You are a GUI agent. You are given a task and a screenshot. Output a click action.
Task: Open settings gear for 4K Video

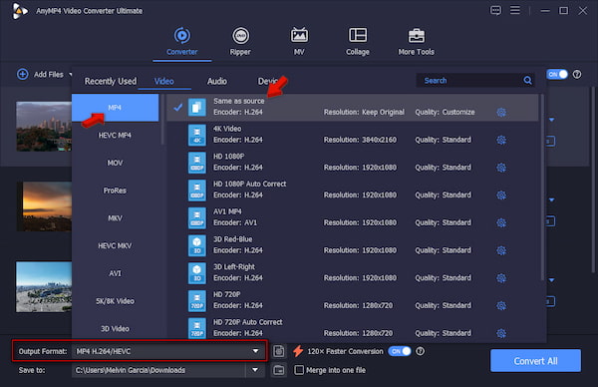pyautogui.click(x=501, y=140)
